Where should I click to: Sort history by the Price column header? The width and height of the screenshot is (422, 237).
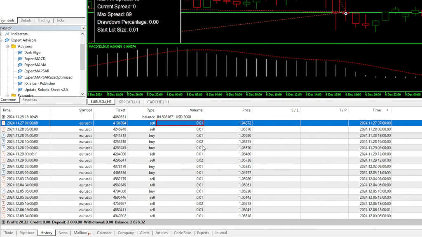coord(246,110)
